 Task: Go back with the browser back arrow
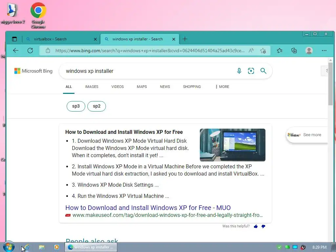(x=16, y=51)
